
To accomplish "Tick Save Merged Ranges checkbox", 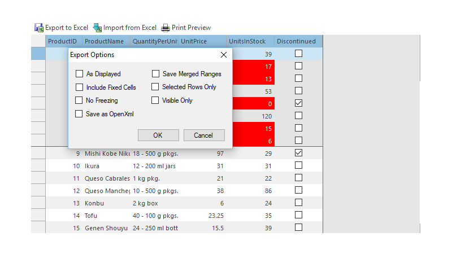I will [x=156, y=74].
